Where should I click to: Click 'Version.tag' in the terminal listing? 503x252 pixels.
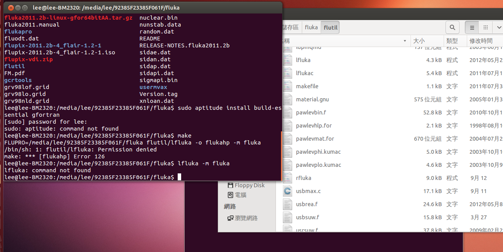tap(158, 94)
